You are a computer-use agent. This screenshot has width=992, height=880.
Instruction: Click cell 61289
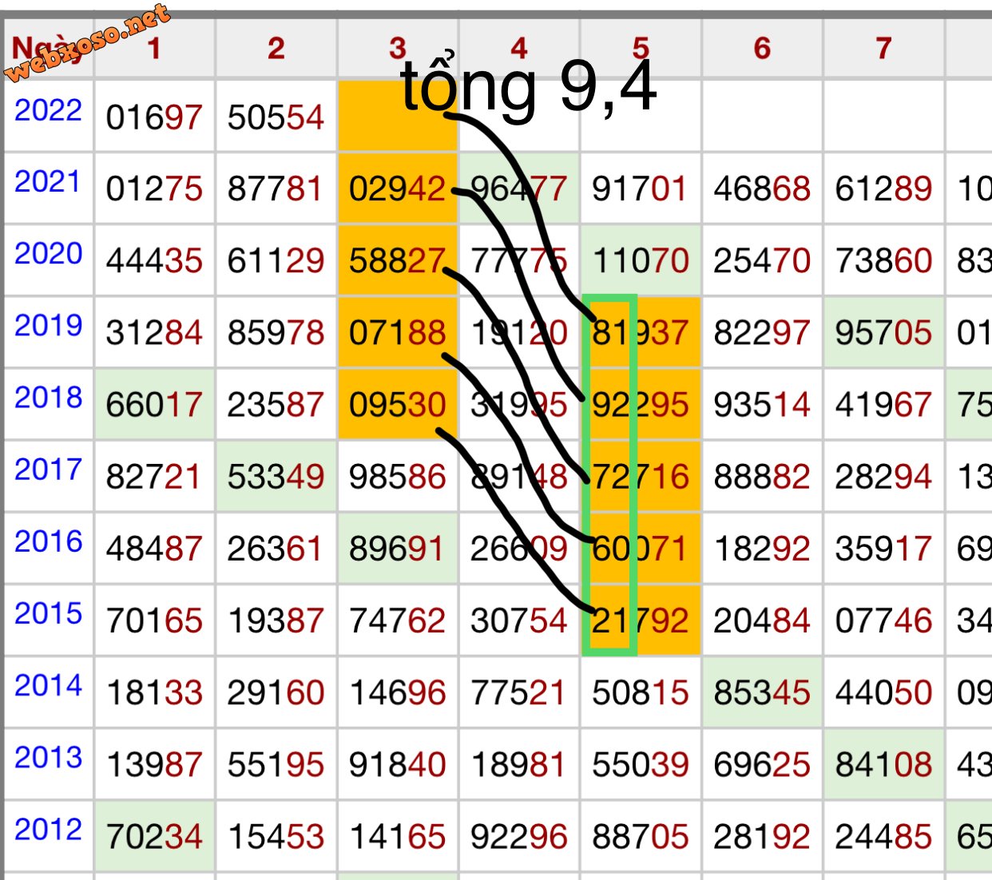883,189
